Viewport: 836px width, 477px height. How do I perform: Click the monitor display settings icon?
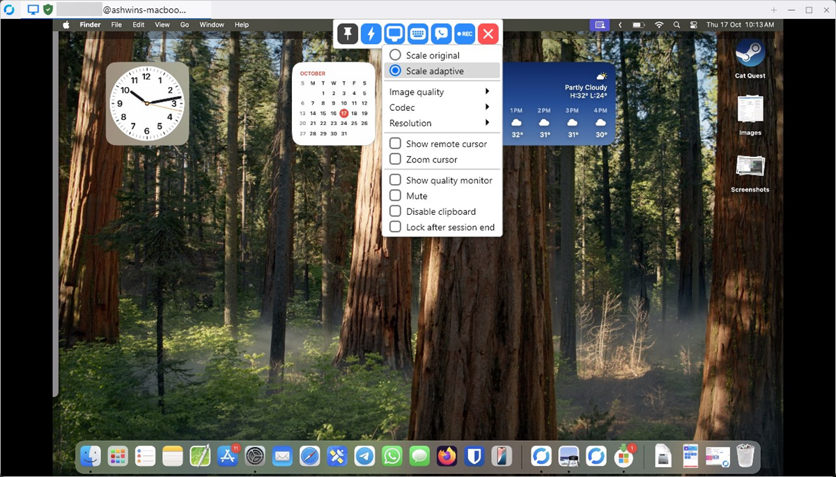(395, 33)
